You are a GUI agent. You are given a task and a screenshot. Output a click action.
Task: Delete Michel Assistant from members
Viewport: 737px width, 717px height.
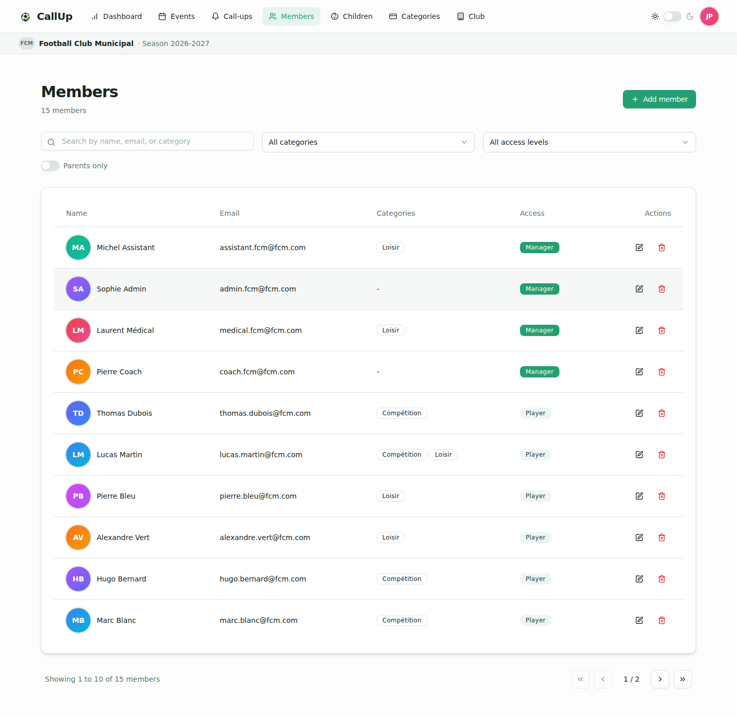point(662,248)
